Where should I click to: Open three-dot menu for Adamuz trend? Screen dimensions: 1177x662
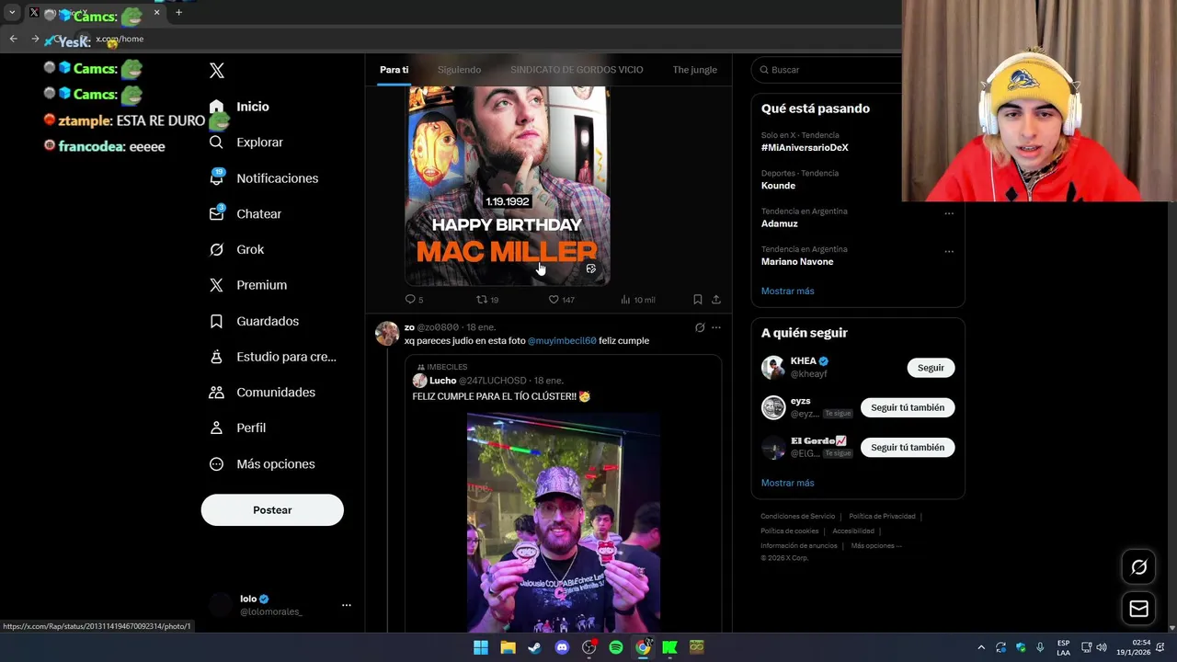pos(949,213)
